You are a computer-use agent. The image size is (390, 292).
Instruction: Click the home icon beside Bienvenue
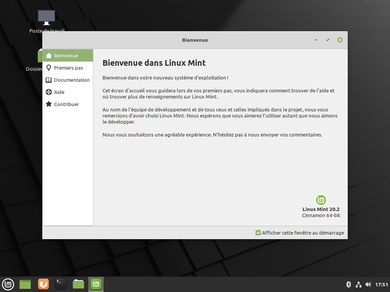49,56
